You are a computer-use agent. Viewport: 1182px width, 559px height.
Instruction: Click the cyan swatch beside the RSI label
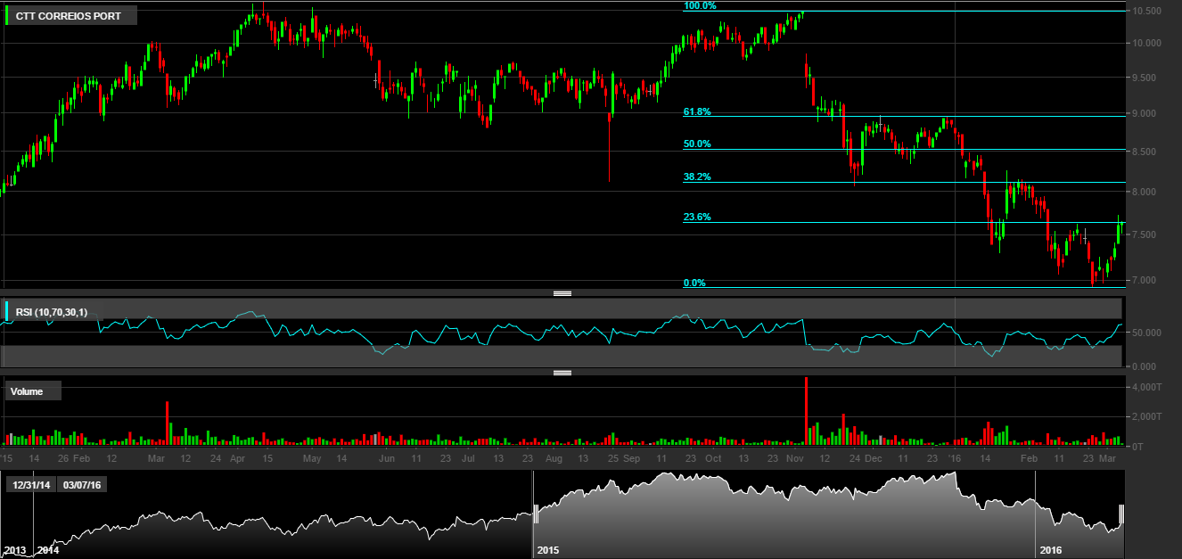(7, 312)
